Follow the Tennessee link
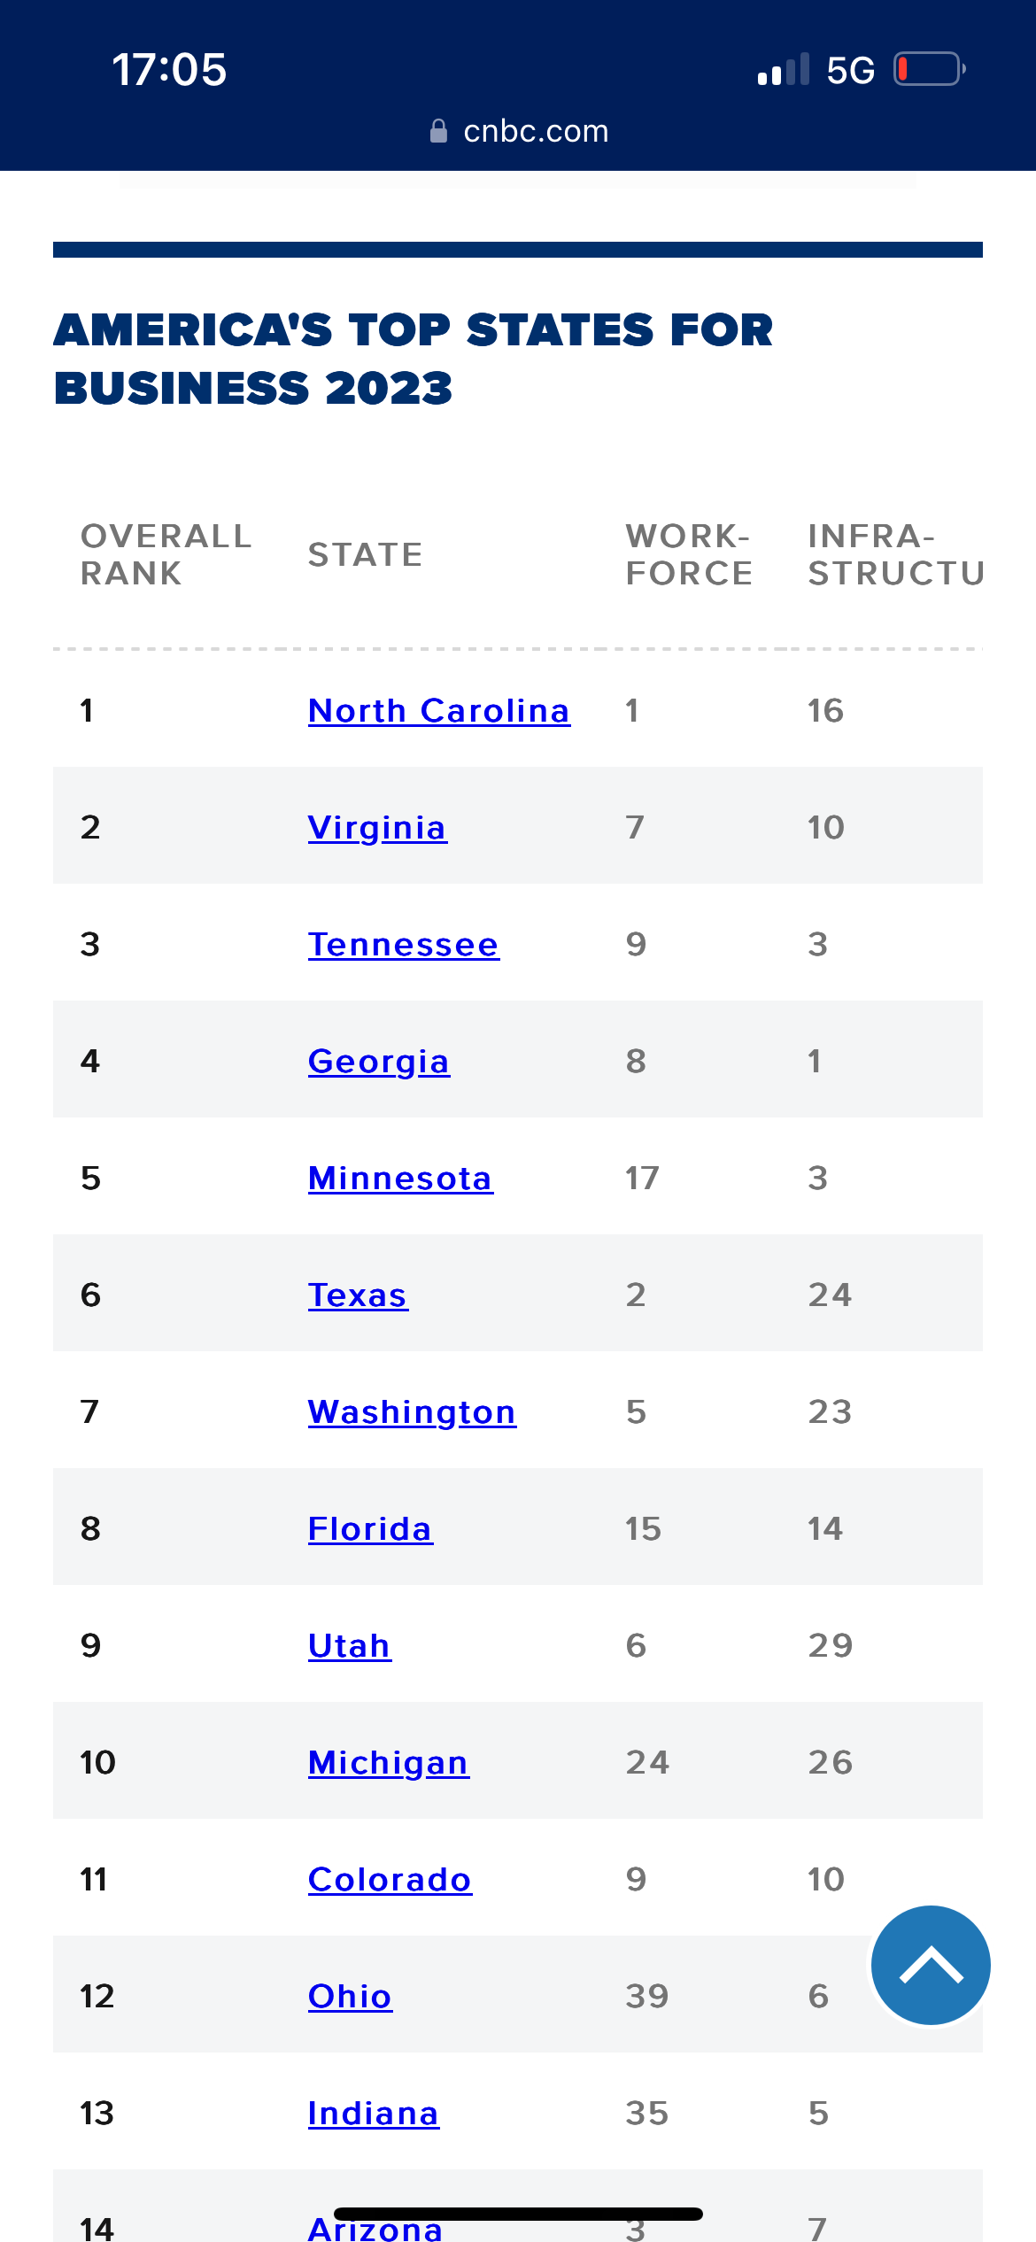 pos(404,944)
